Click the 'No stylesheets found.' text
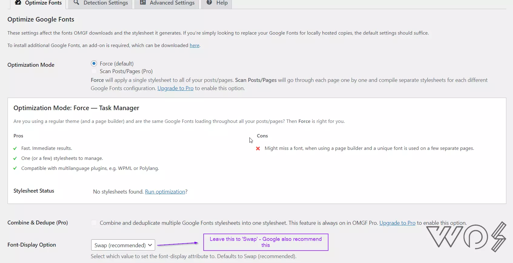Viewport: 513px width, 263px height. pos(118,192)
